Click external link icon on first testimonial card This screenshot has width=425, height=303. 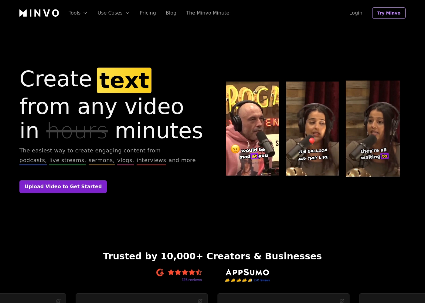click(x=58, y=301)
